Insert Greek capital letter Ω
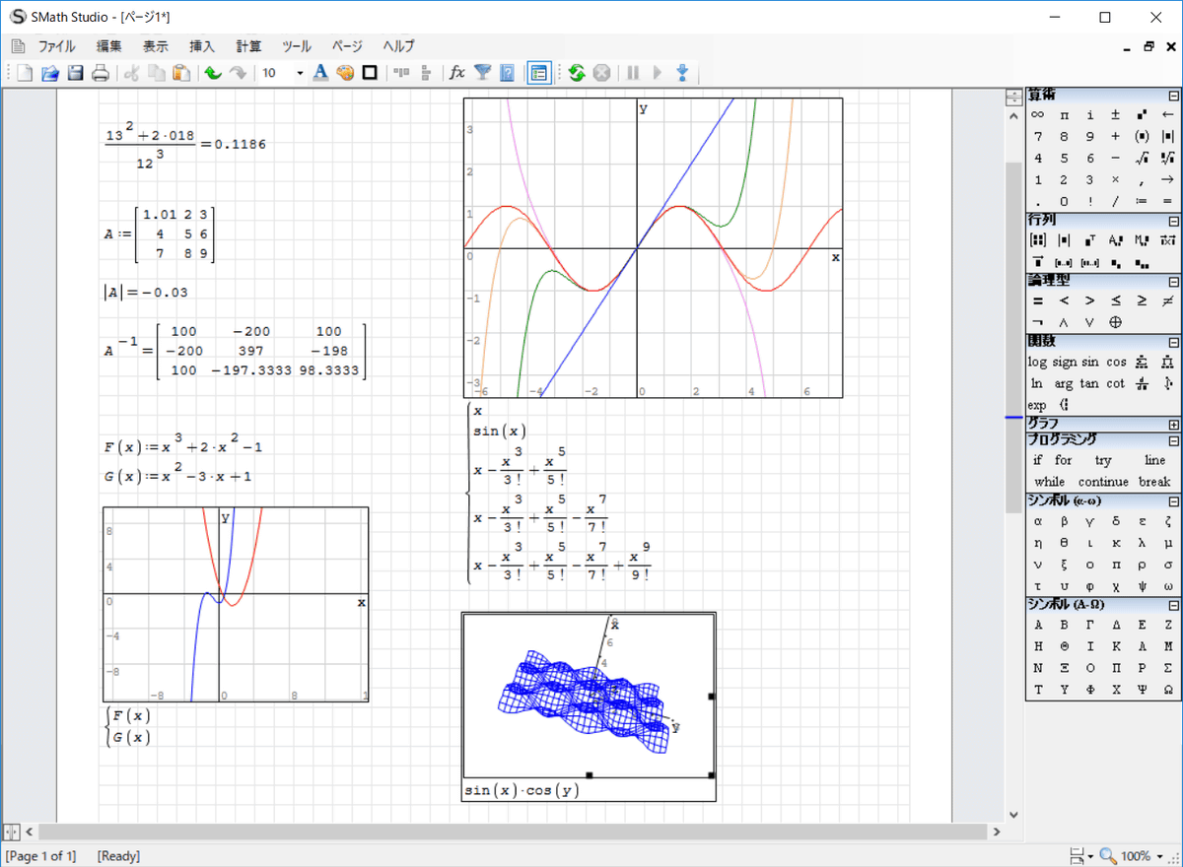The image size is (1183, 867). [1168, 691]
